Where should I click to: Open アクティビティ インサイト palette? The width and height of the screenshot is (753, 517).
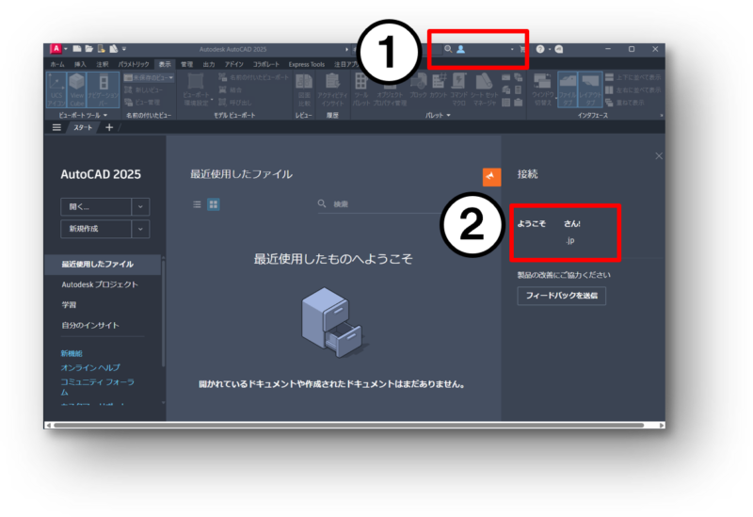(332, 90)
